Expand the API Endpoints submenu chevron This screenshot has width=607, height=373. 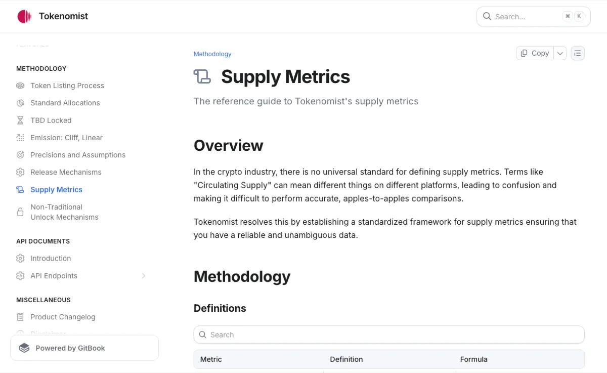pos(144,276)
